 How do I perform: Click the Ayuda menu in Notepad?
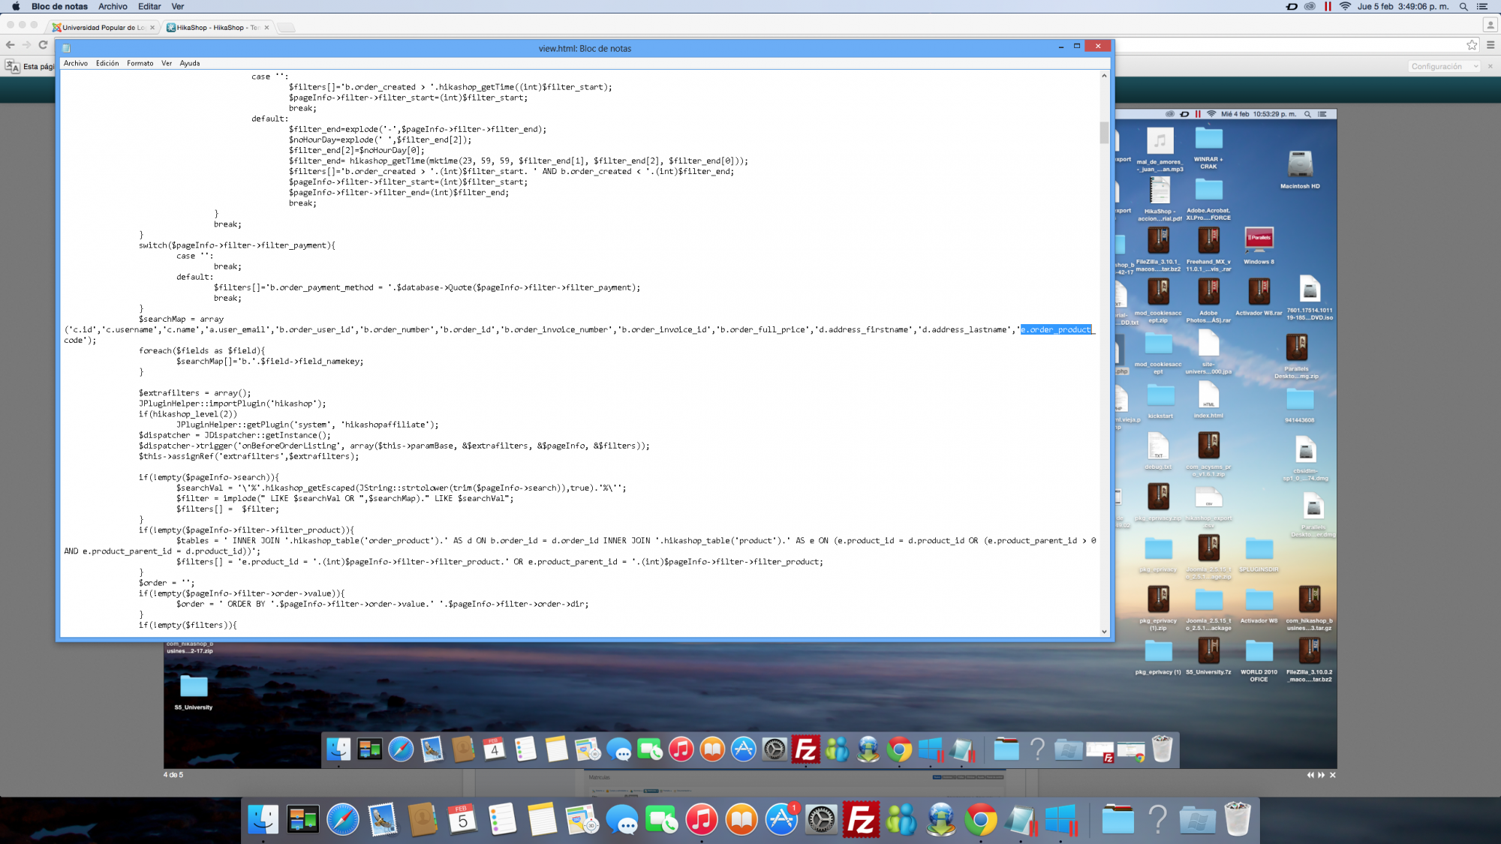(190, 64)
